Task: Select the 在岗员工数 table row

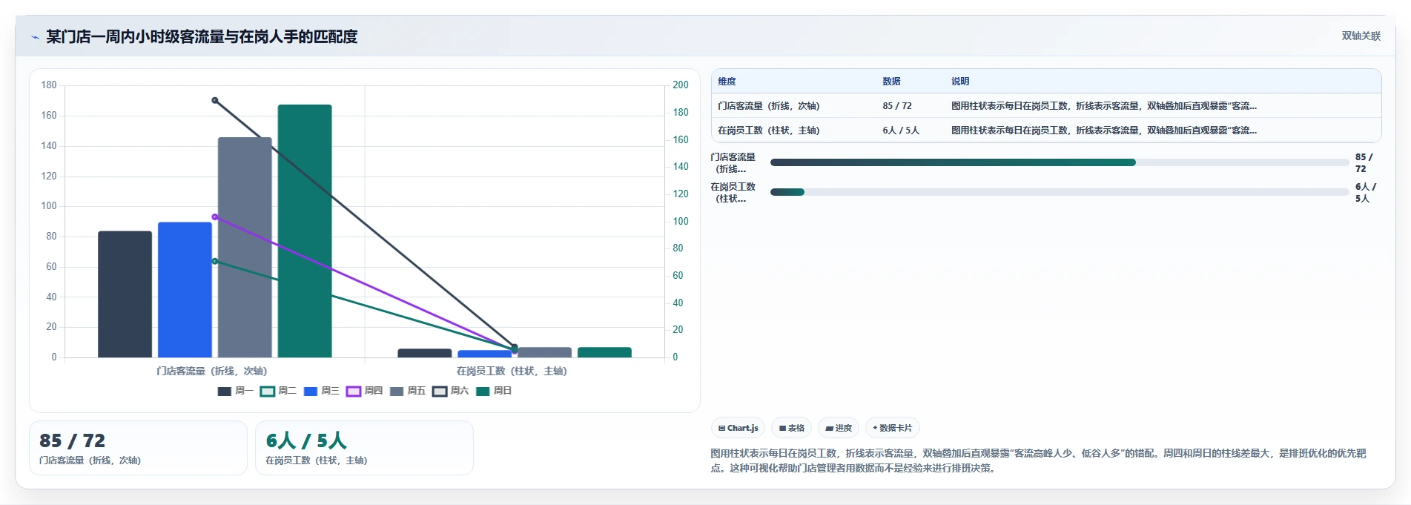Action: pyautogui.click(x=1046, y=131)
